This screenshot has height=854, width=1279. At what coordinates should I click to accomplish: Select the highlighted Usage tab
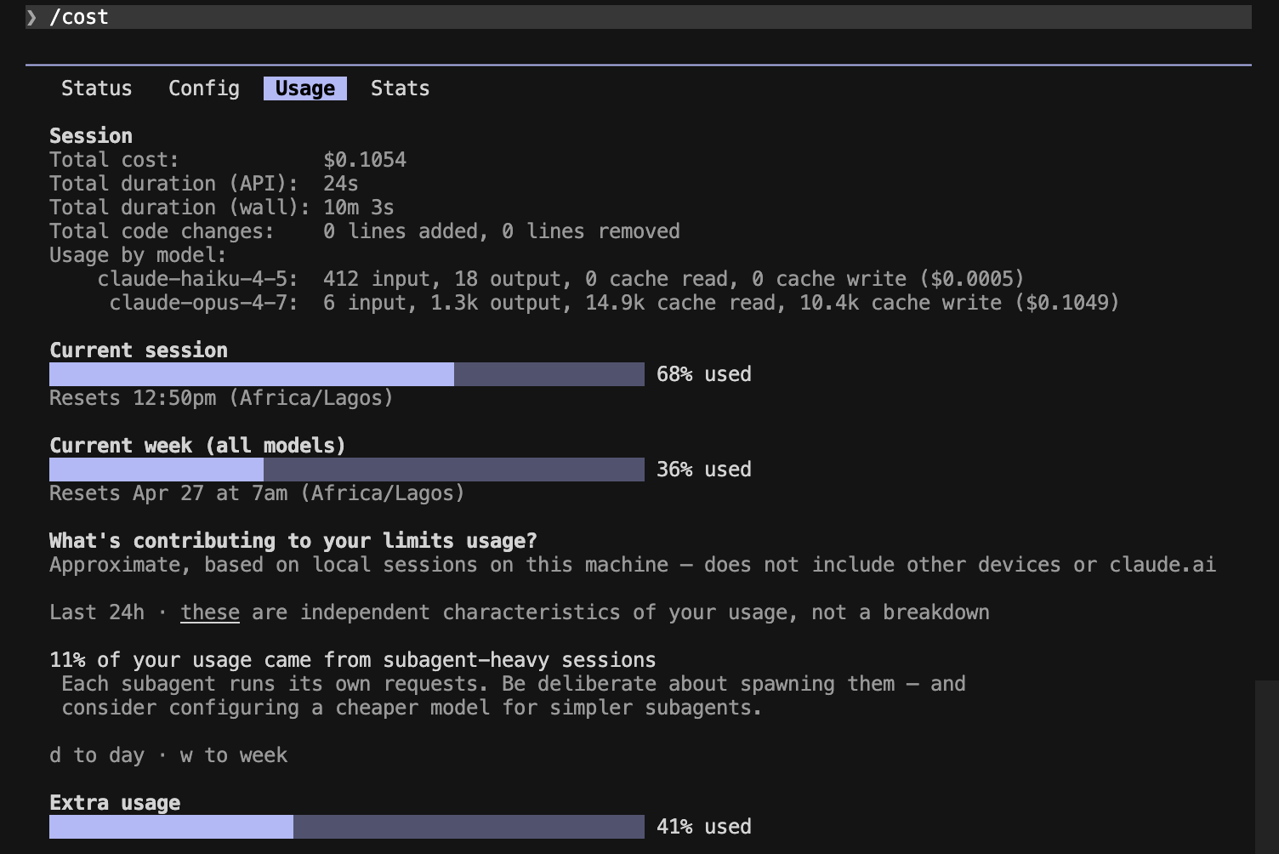[x=305, y=88]
